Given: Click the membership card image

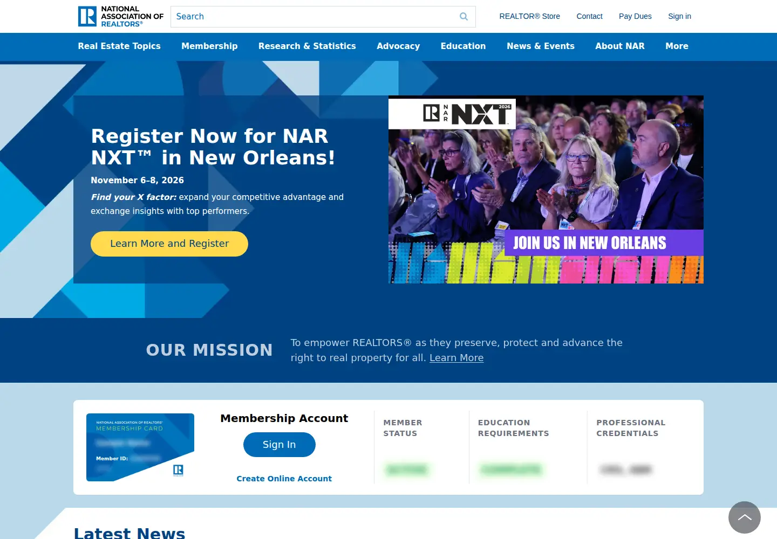Looking at the screenshot, I should click(x=140, y=447).
